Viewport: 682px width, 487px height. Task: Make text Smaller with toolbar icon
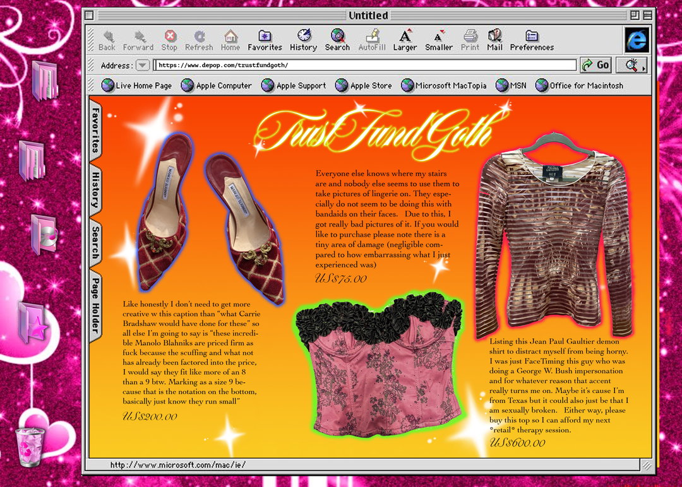[439, 40]
